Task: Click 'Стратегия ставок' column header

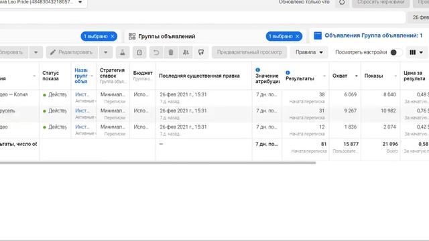Action: 112,73
